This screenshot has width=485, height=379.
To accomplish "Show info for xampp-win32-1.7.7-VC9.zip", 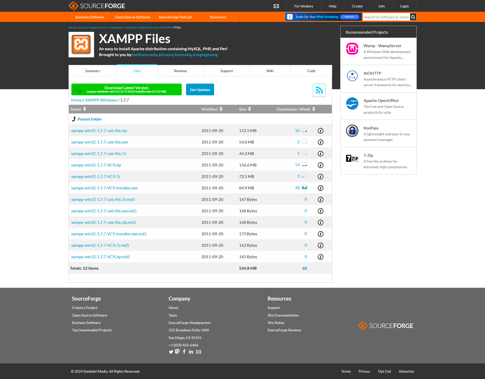I will [x=321, y=165].
